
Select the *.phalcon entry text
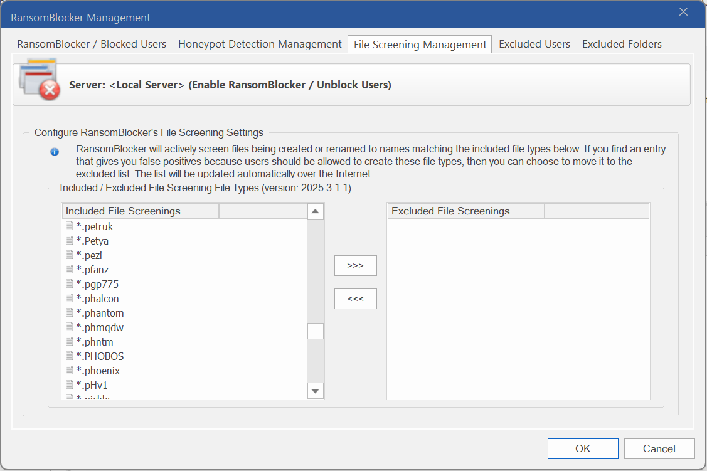97,299
